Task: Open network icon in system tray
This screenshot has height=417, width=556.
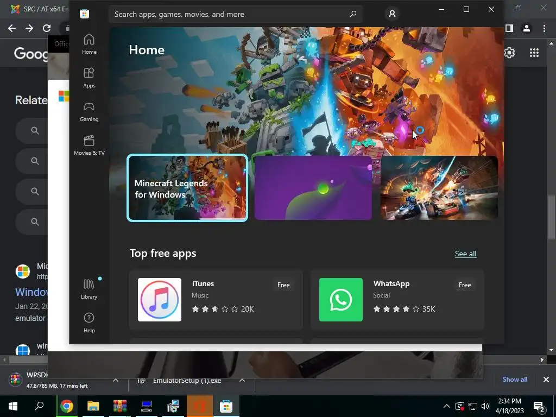Action: (473, 406)
